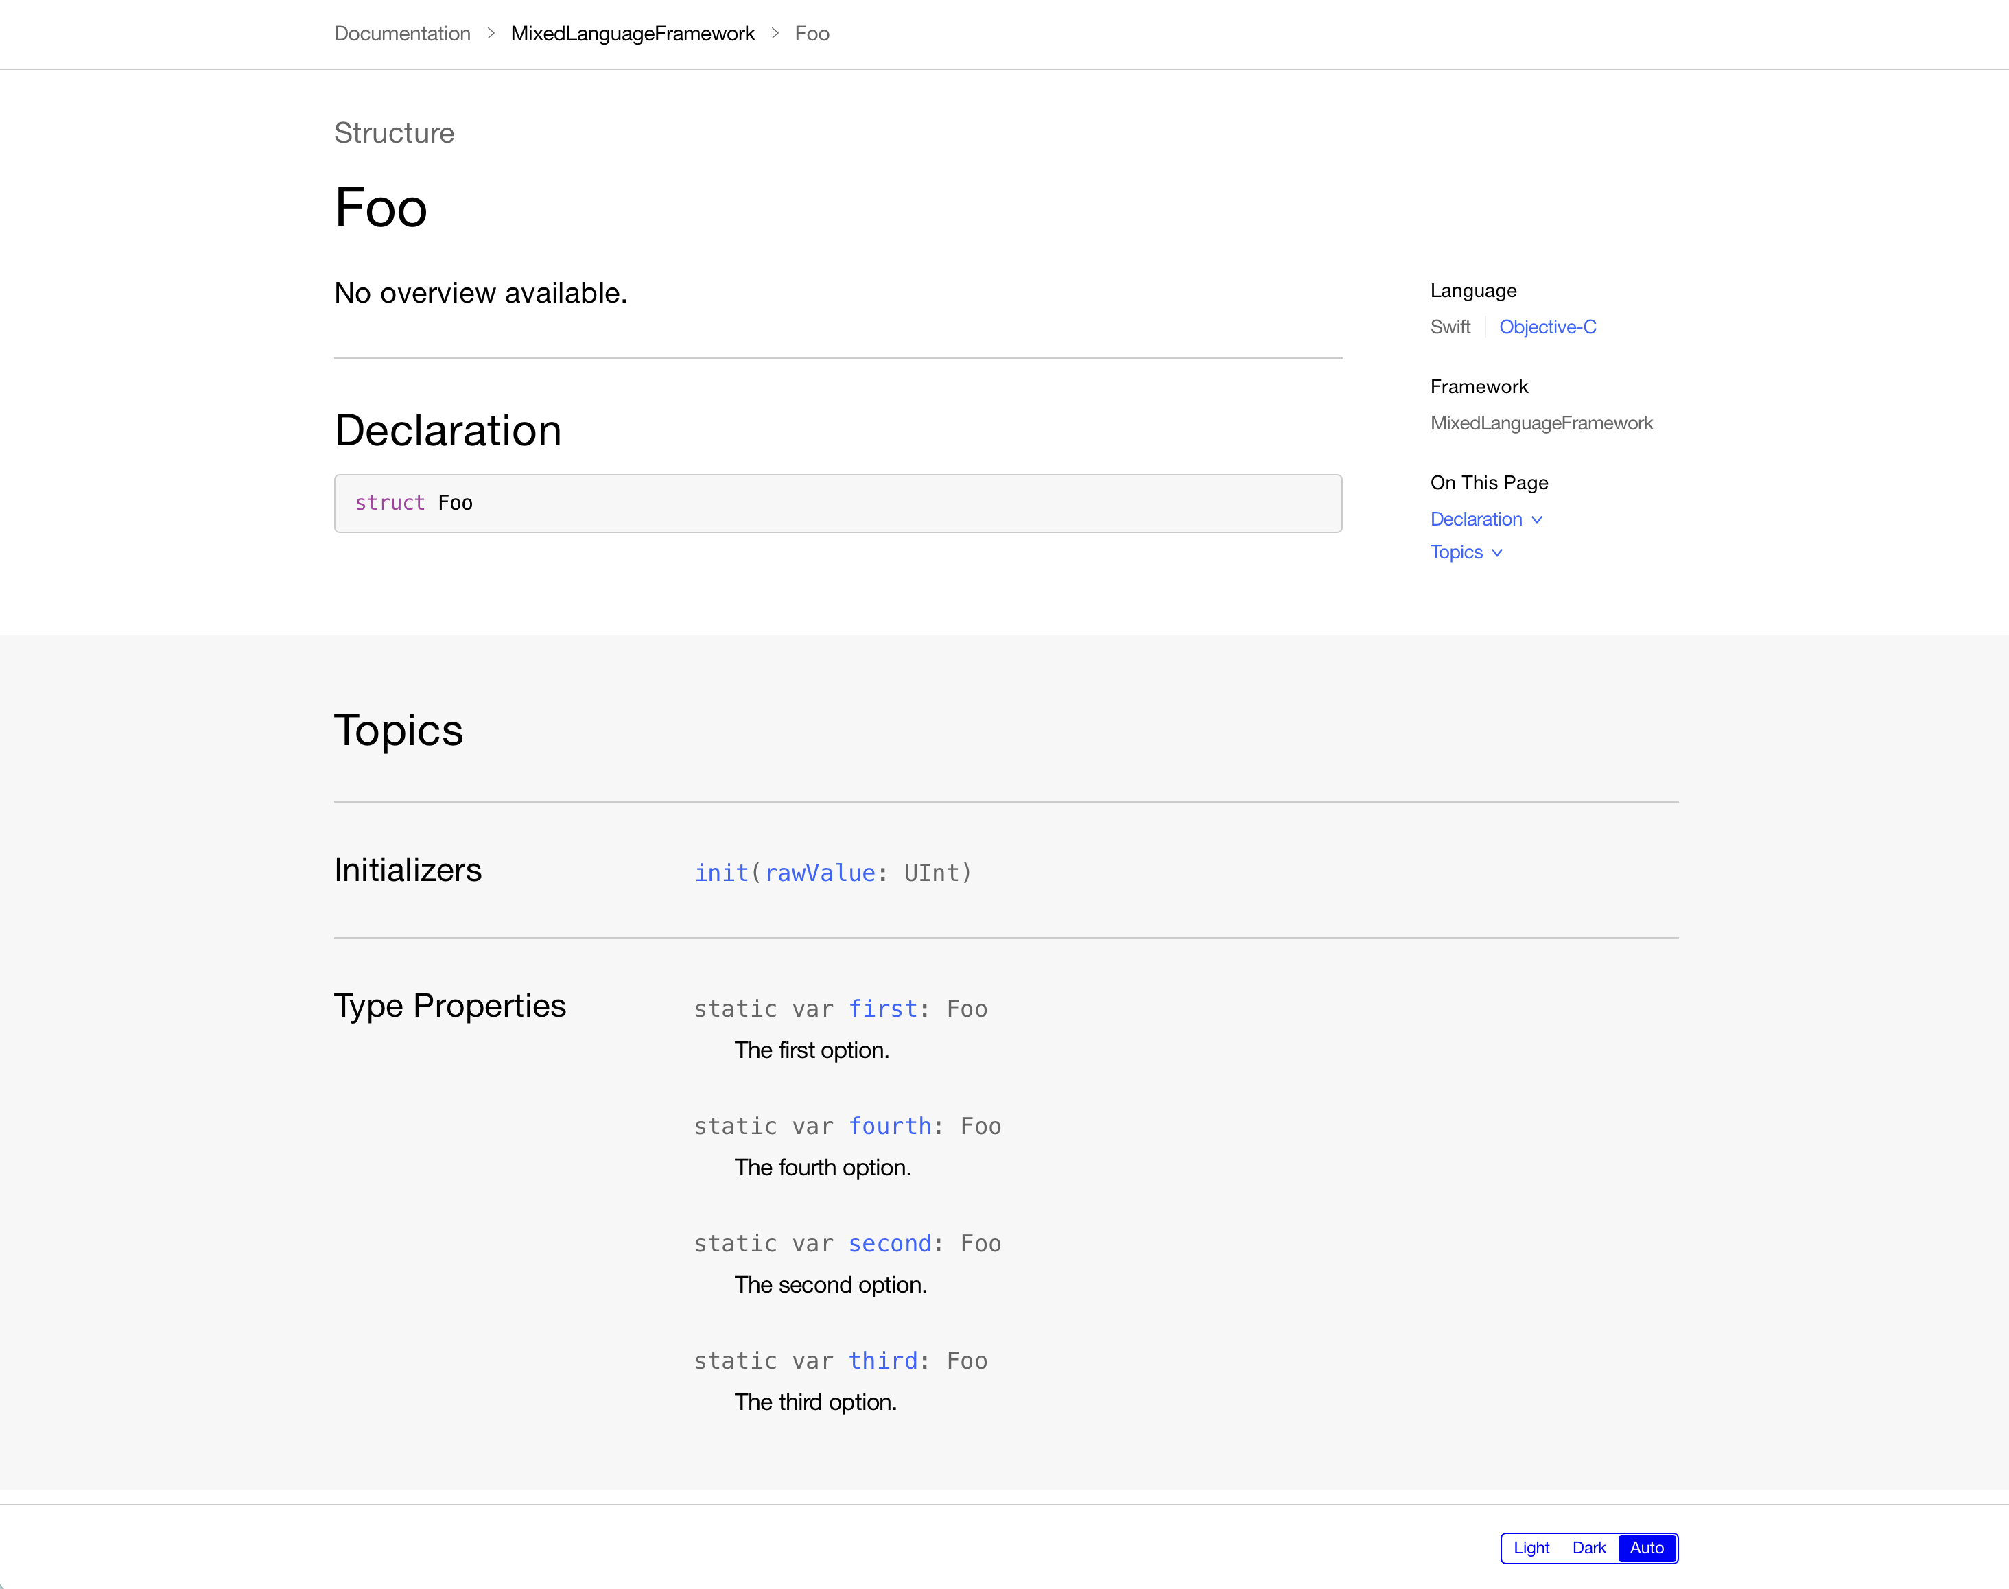Click the chevron after Documentation breadcrumb
2009x1589 pixels.
(x=491, y=34)
